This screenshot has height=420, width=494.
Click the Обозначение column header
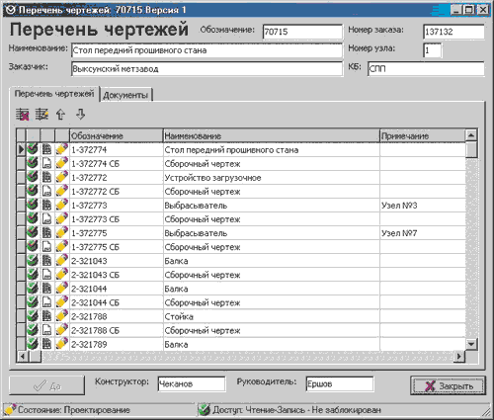(x=117, y=135)
